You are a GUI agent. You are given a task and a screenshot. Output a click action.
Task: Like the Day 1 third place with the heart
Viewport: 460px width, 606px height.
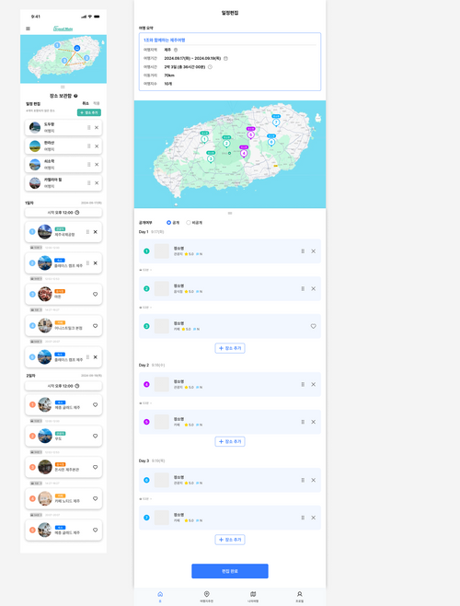(95, 295)
